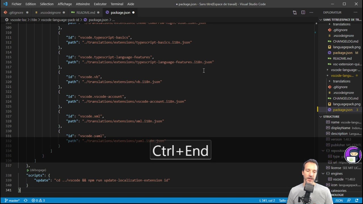Open Explorateur panel more actions ellipsis
The height and width of the screenshot is (204, 363).
tap(355, 12)
